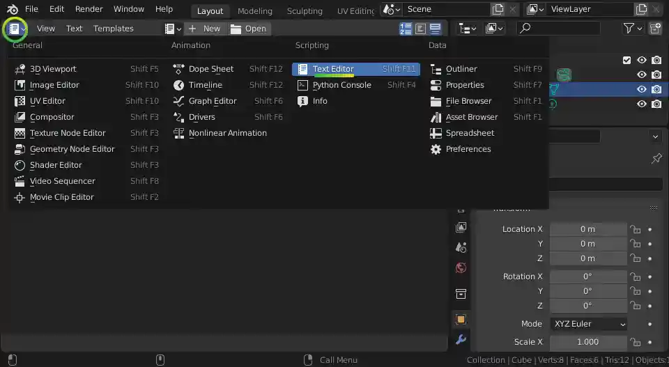Open Python Console from Scripting list

(341, 85)
